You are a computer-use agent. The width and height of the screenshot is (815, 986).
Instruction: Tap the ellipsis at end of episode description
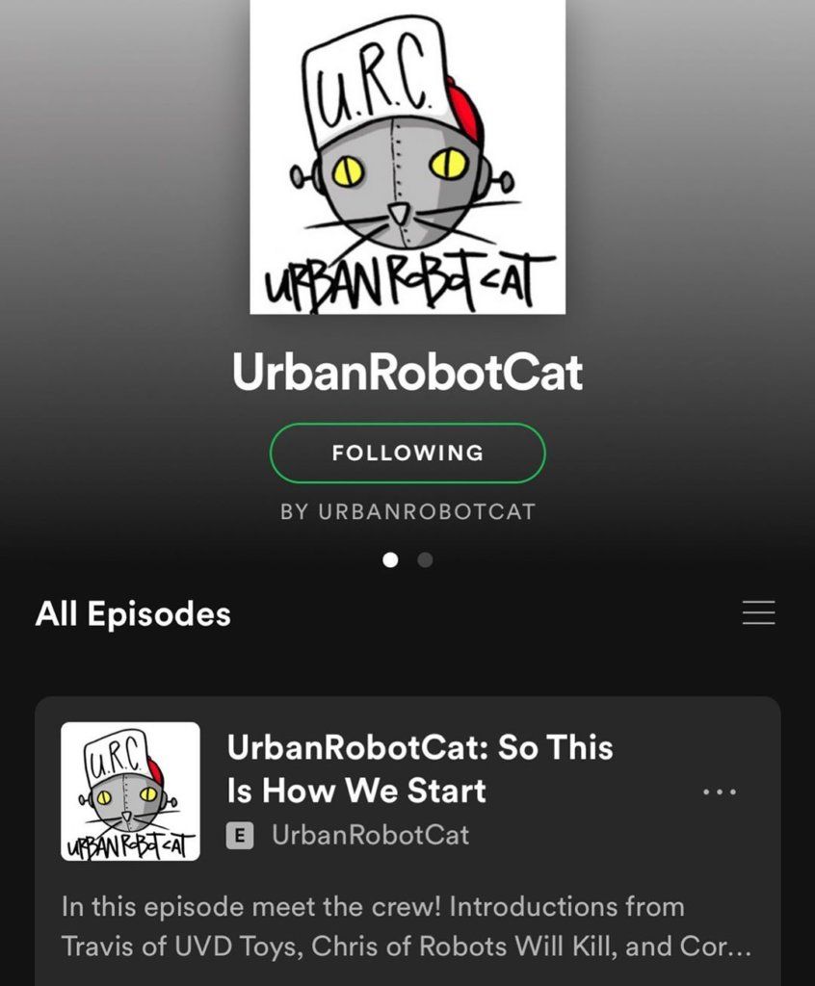[x=739, y=947]
